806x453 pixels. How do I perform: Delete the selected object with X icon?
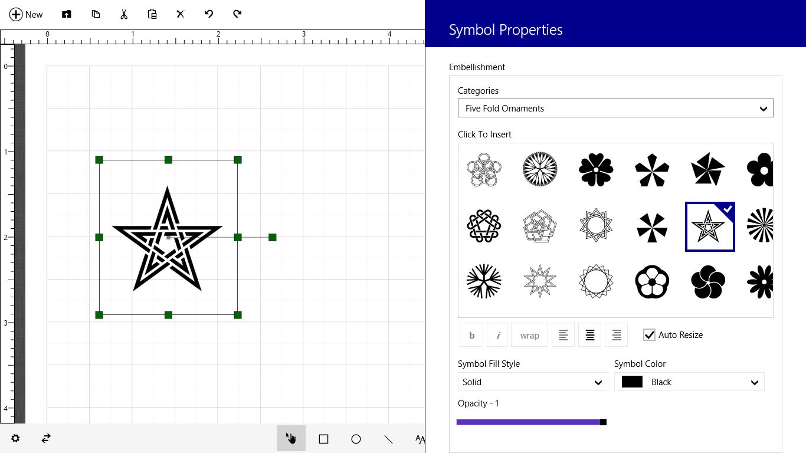[181, 14]
